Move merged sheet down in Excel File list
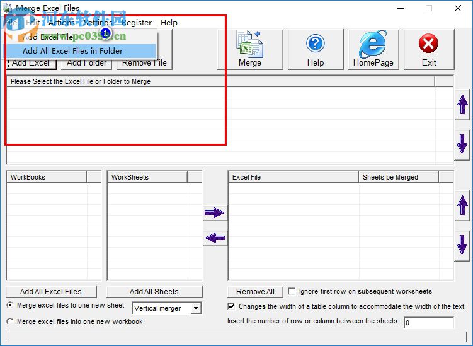Viewport: 473px width, 346px height. pos(462,245)
